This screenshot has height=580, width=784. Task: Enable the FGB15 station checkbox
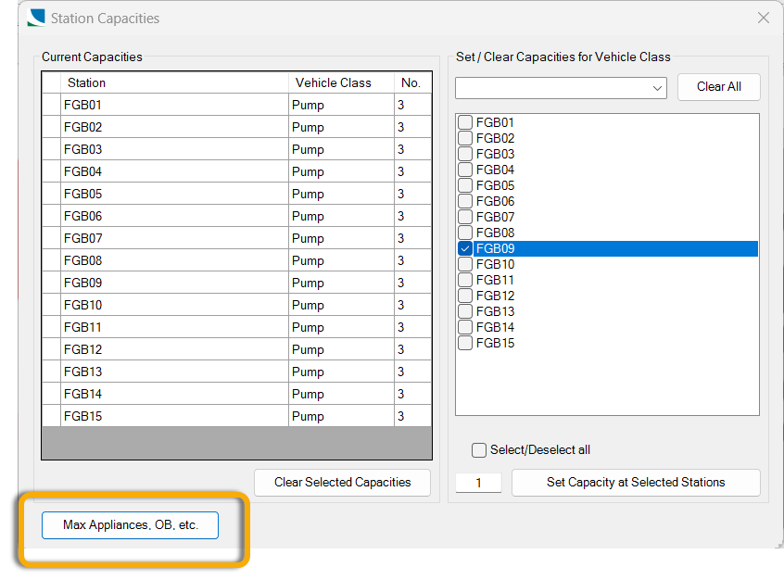pyautogui.click(x=465, y=343)
